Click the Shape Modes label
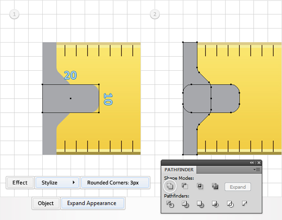This screenshot has height=220, width=282. [179, 178]
